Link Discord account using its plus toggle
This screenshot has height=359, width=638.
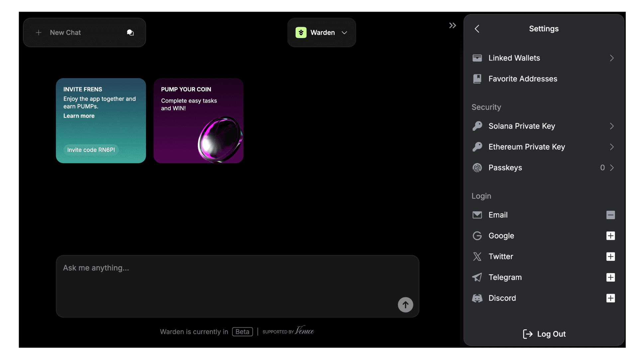coord(610,298)
